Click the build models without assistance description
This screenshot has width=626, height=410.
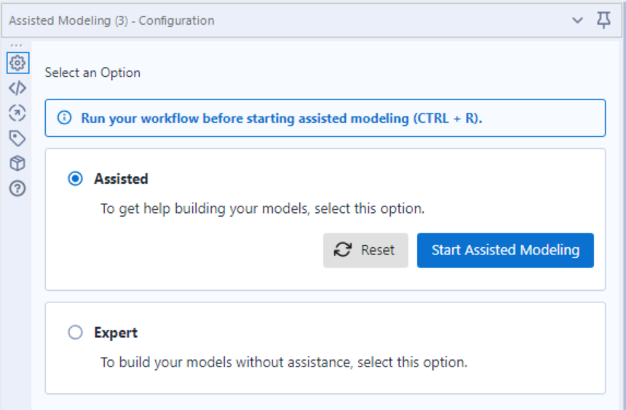click(x=283, y=363)
